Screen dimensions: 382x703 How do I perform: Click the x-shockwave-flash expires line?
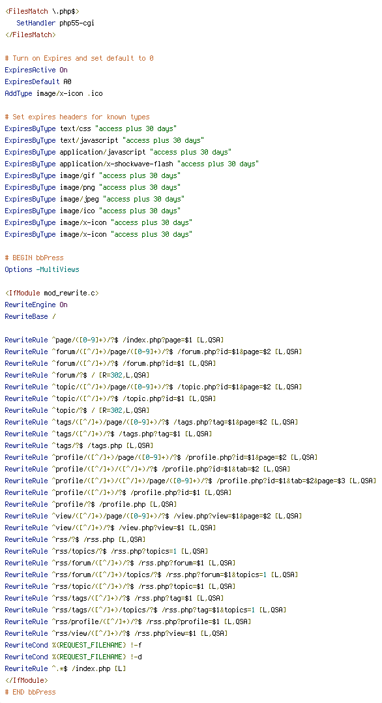click(132, 164)
